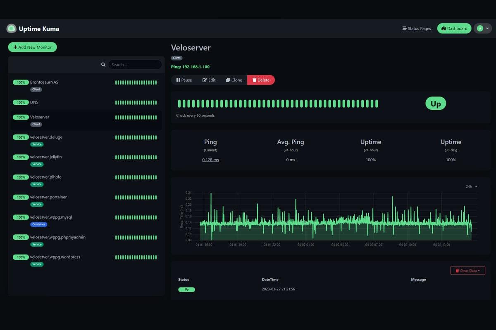The image size is (496, 330).
Task: Click the Message column header
Action: (x=418, y=280)
